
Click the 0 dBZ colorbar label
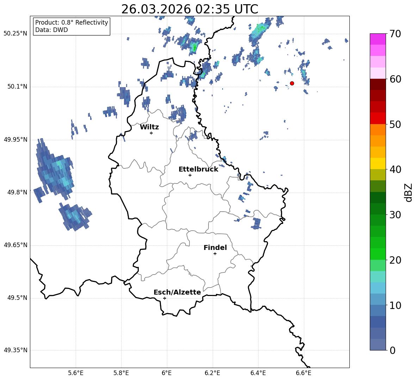point(392,350)
